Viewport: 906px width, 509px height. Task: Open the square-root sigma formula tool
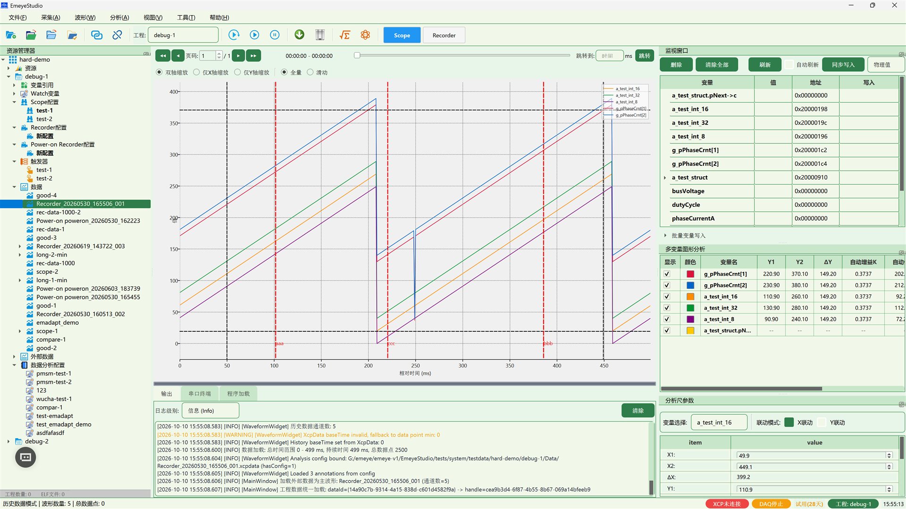click(x=345, y=35)
